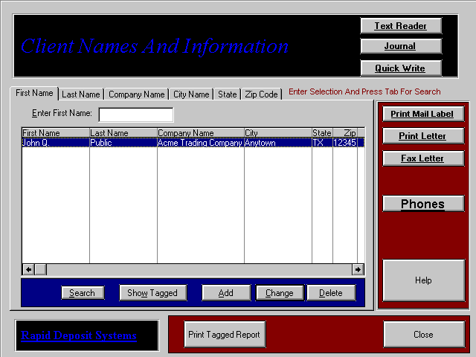Open the City Name search tab
The height and width of the screenshot is (357, 476).
click(x=191, y=94)
